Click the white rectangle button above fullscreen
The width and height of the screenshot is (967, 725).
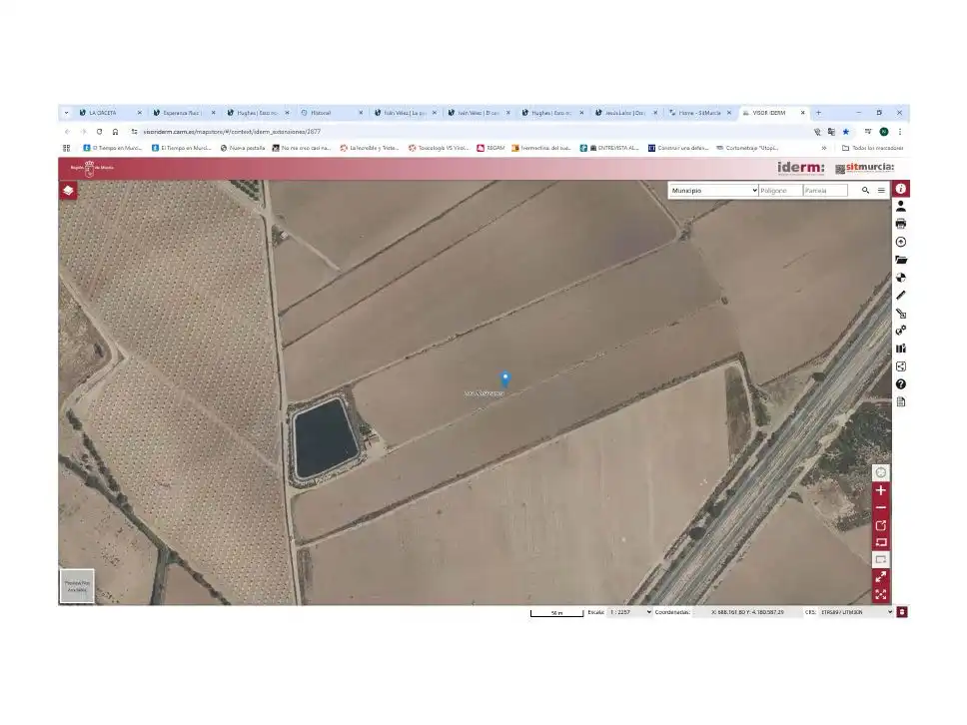click(881, 560)
